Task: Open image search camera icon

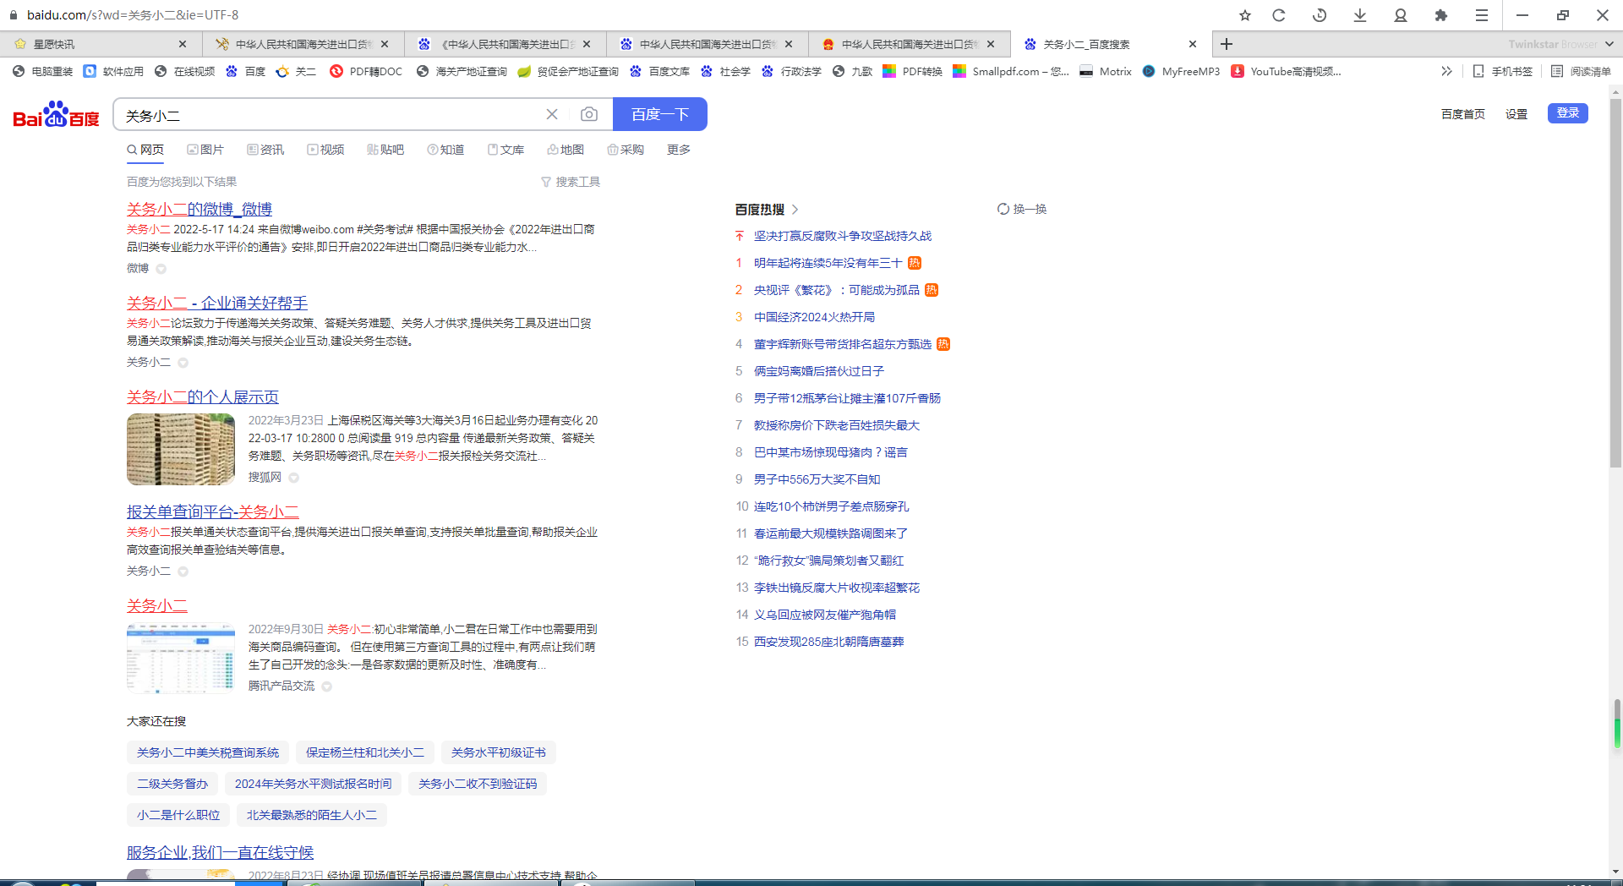Action: point(589,114)
